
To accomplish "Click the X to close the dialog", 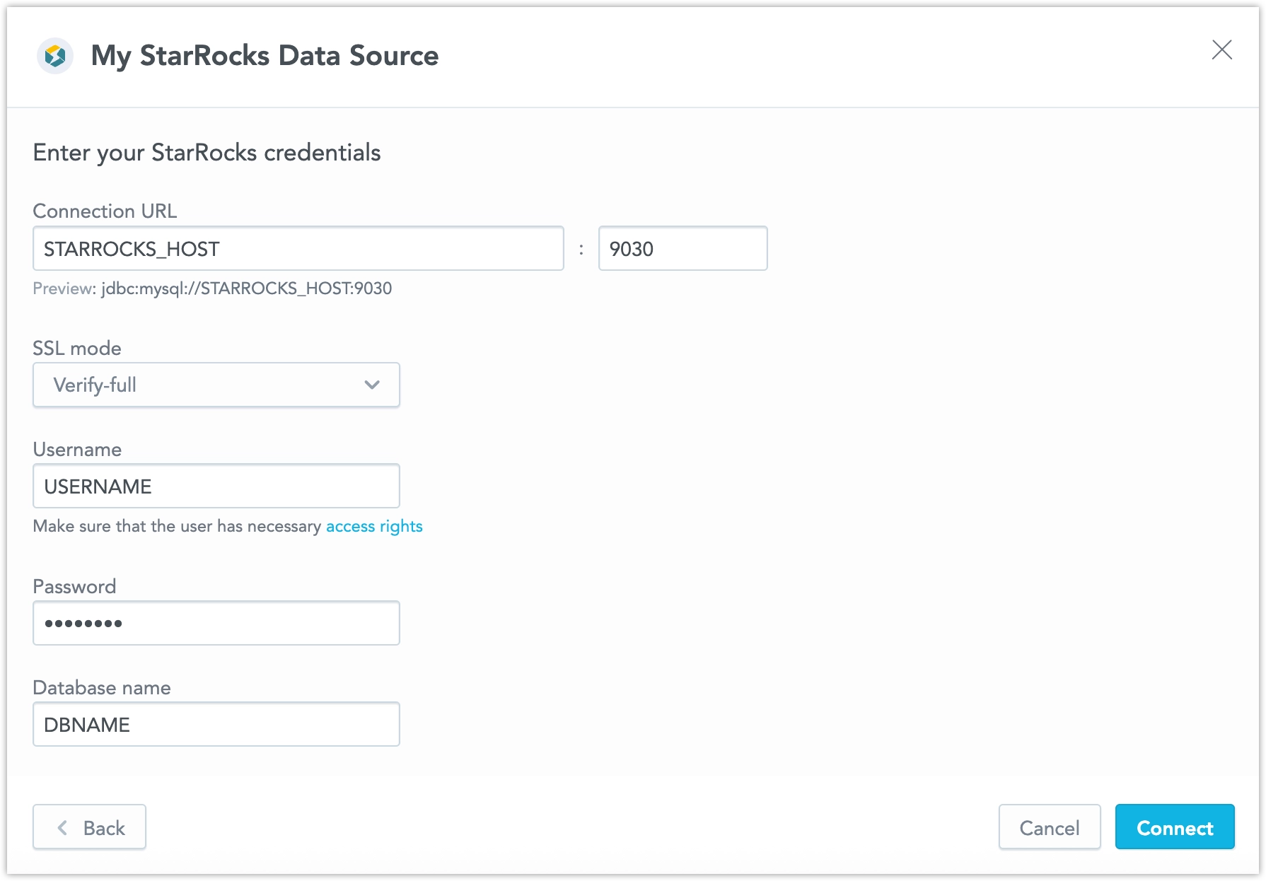I will [x=1223, y=50].
